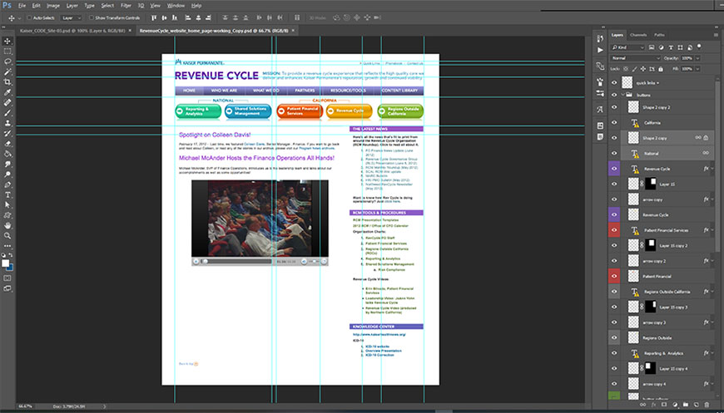Viewport: 724px width, 413px height.
Task: Hide the buttons group layer
Action: [614, 95]
